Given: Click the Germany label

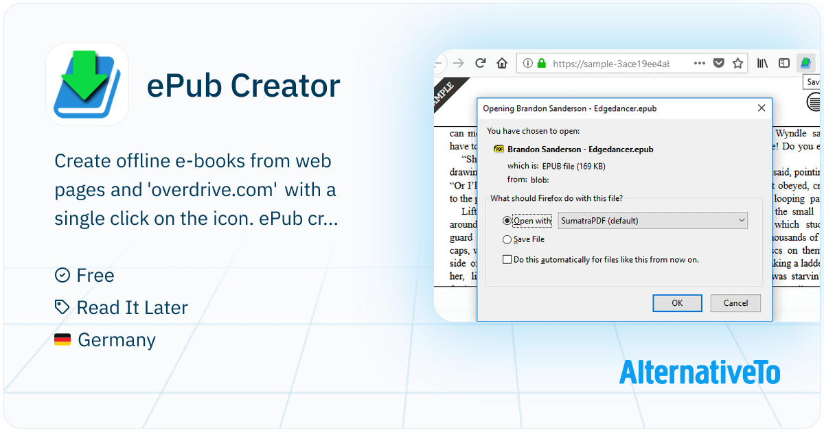Looking at the screenshot, I should pyautogui.click(x=117, y=340).
